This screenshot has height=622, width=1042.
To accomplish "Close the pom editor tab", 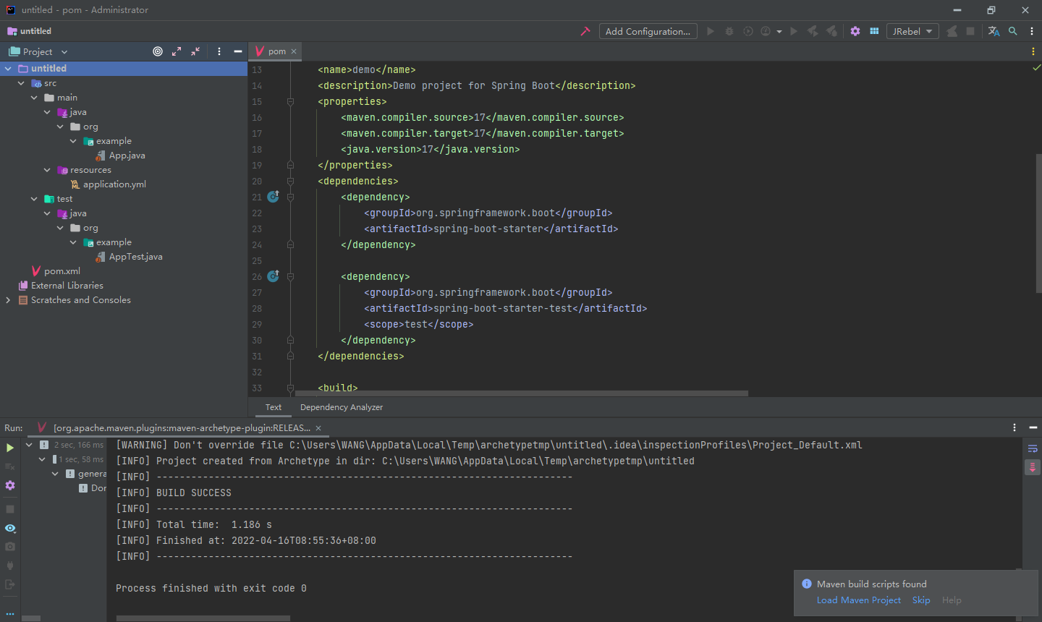I will click(x=294, y=51).
